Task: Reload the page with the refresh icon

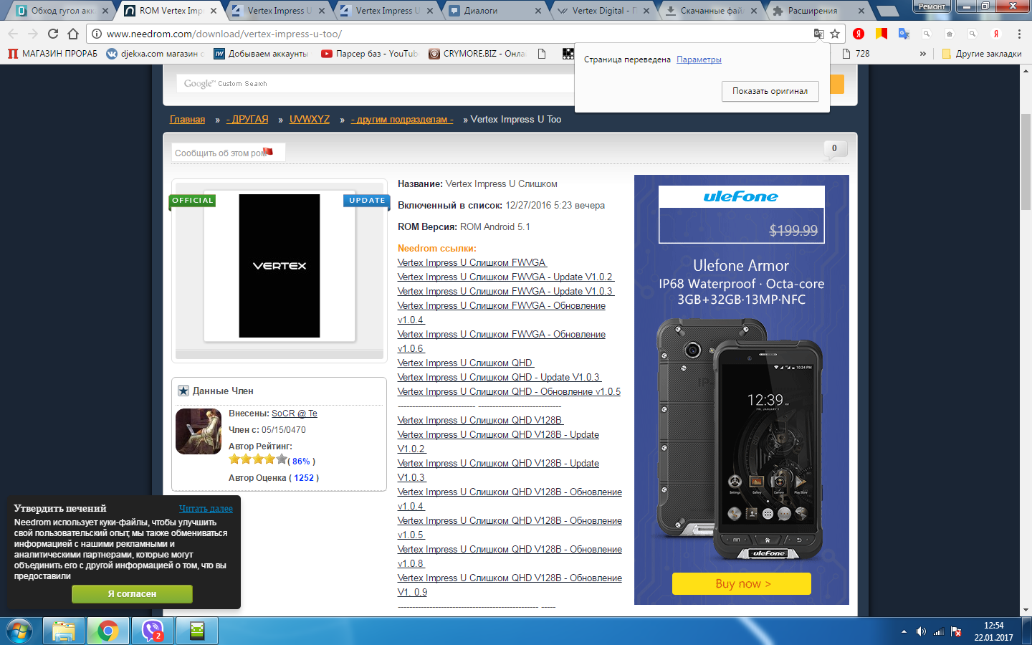Action: click(53, 34)
